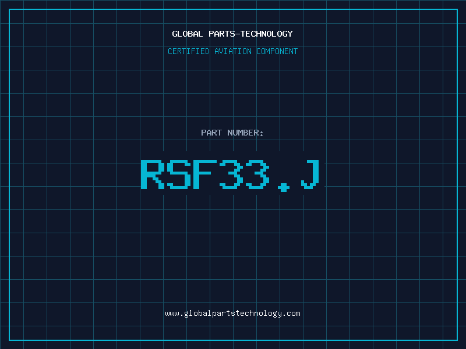Click the word GLOBAL in the title
The height and width of the screenshot is (349, 466).
click(x=187, y=34)
